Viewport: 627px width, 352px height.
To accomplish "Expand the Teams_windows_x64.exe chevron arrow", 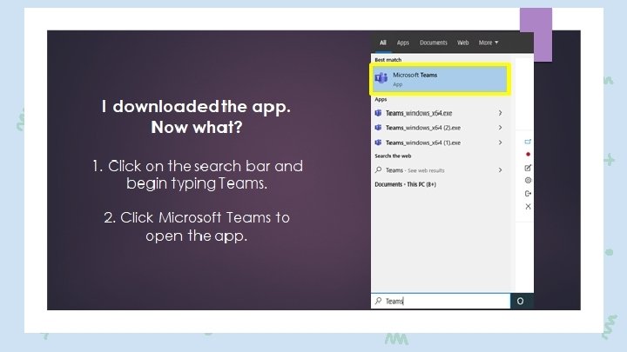I will pyautogui.click(x=500, y=113).
